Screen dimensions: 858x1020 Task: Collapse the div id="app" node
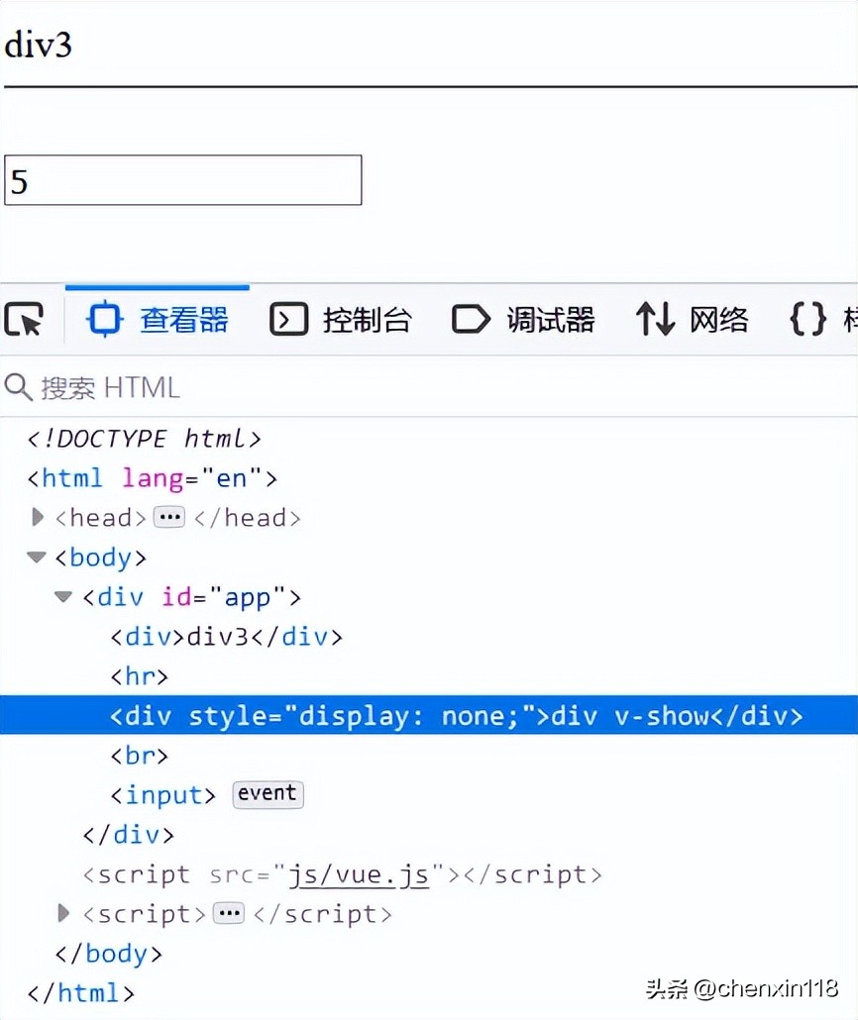62,596
